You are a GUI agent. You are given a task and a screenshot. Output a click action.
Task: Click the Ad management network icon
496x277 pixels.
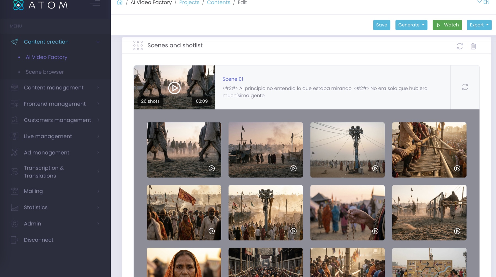[x=15, y=153]
